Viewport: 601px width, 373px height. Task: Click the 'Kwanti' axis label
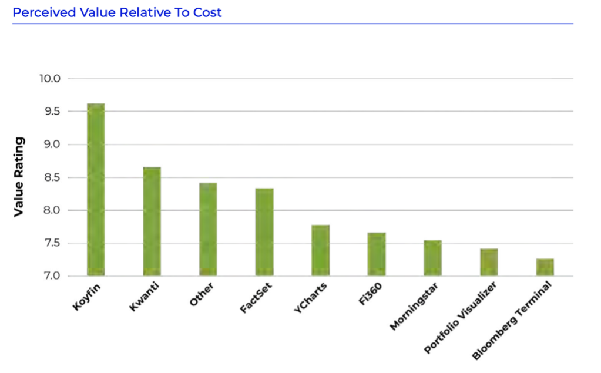click(x=144, y=296)
